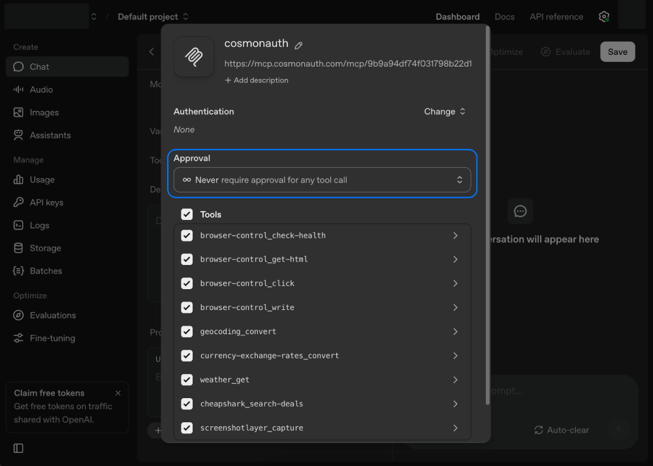Viewport: 653px width, 466px height.
Task: Dismiss the Claim free tokens card
Action: 118,393
